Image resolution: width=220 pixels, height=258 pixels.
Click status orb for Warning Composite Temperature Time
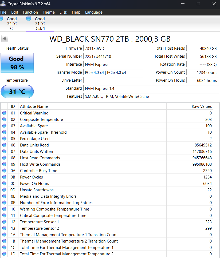(4, 209)
